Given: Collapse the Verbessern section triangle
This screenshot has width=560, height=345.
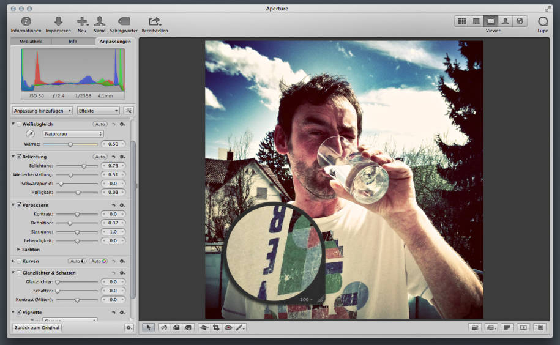Looking at the screenshot, I should pos(13,205).
